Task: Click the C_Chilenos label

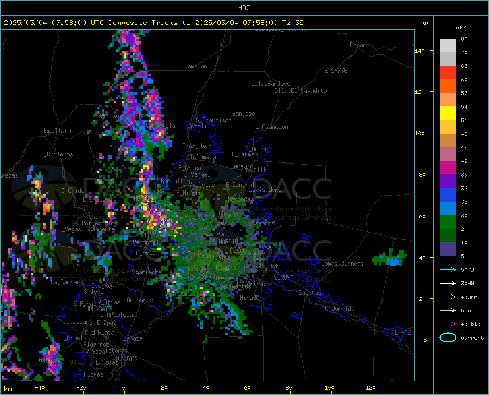Action: (57, 154)
